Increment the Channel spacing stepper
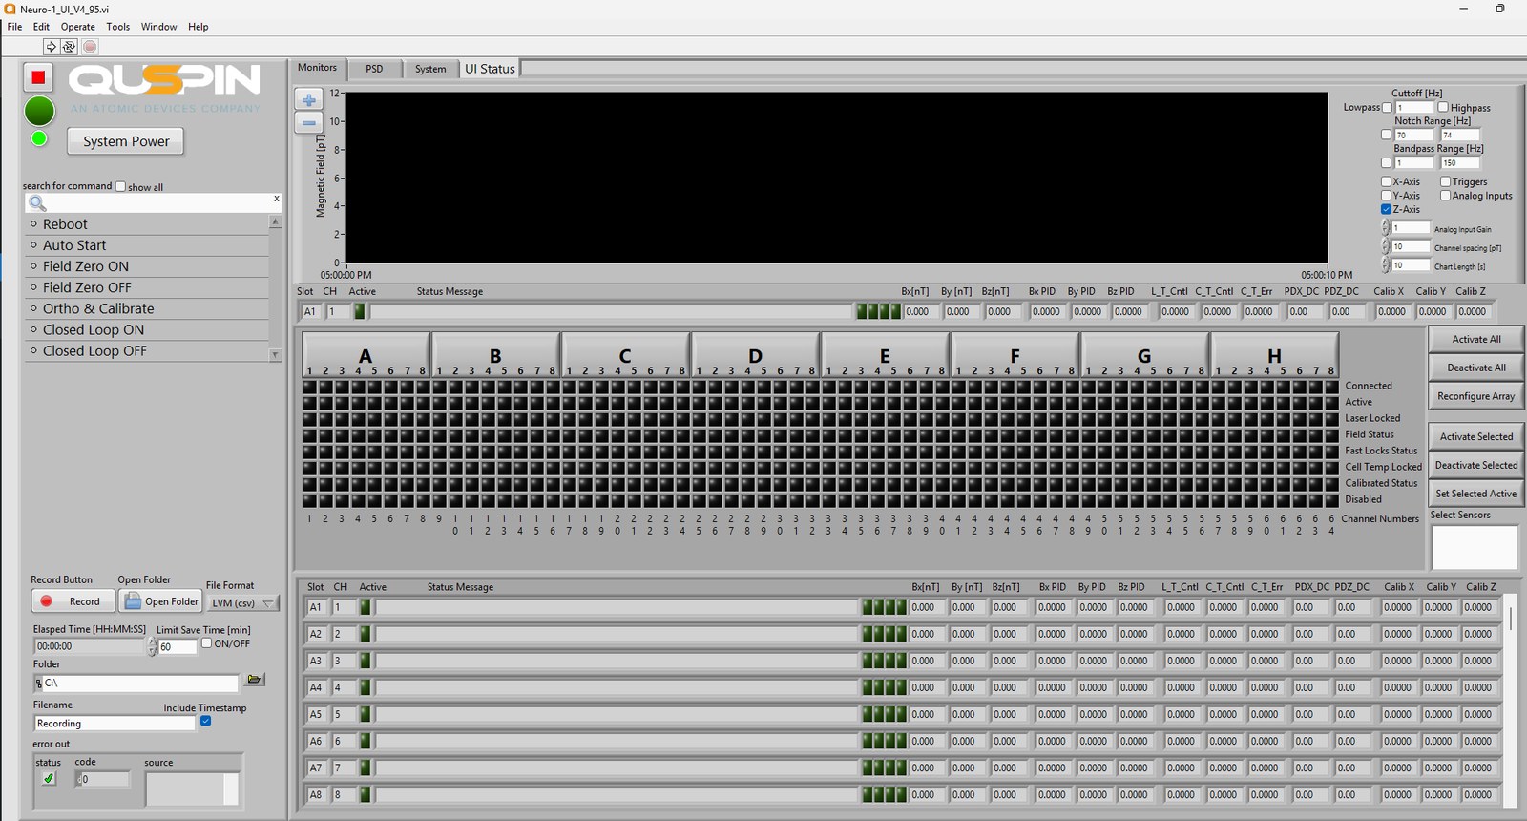 click(x=1386, y=242)
